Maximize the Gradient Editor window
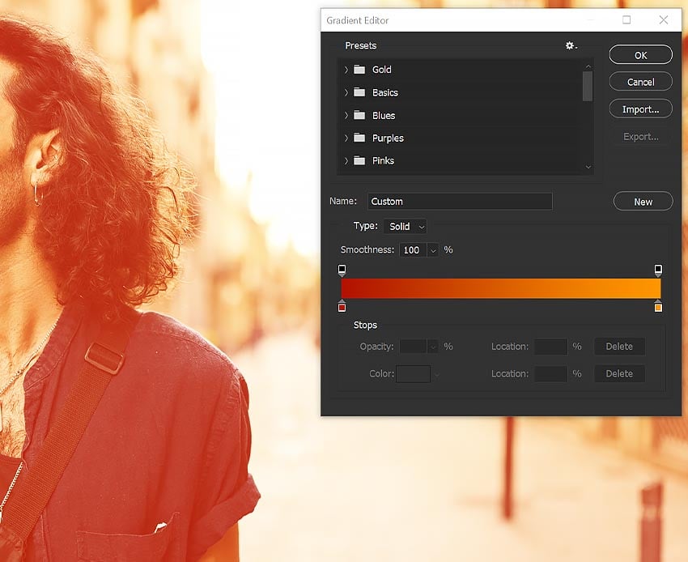 [626, 19]
